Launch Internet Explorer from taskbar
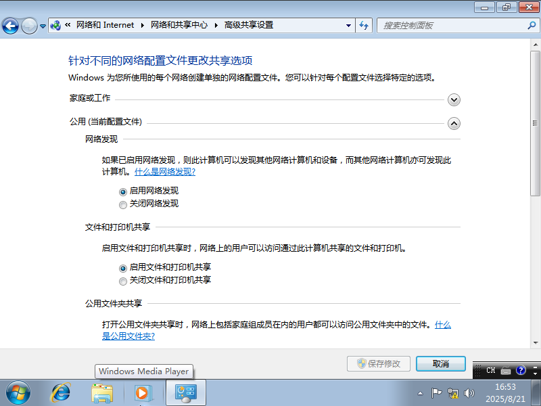This screenshot has height=406, width=541. click(x=61, y=393)
